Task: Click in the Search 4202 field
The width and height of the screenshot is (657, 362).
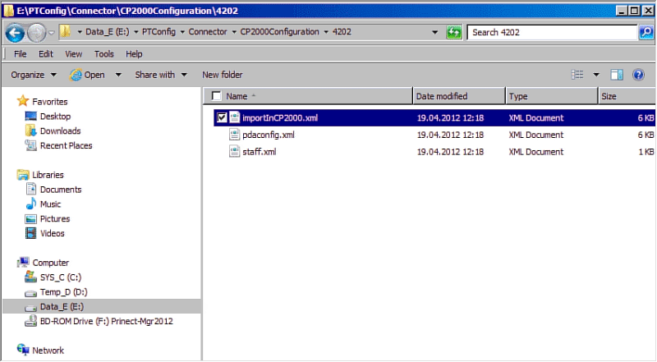Action: click(550, 33)
